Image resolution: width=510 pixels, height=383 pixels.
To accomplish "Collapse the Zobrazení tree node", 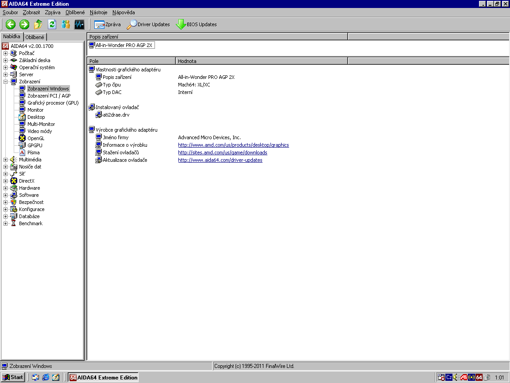I will [5, 82].
